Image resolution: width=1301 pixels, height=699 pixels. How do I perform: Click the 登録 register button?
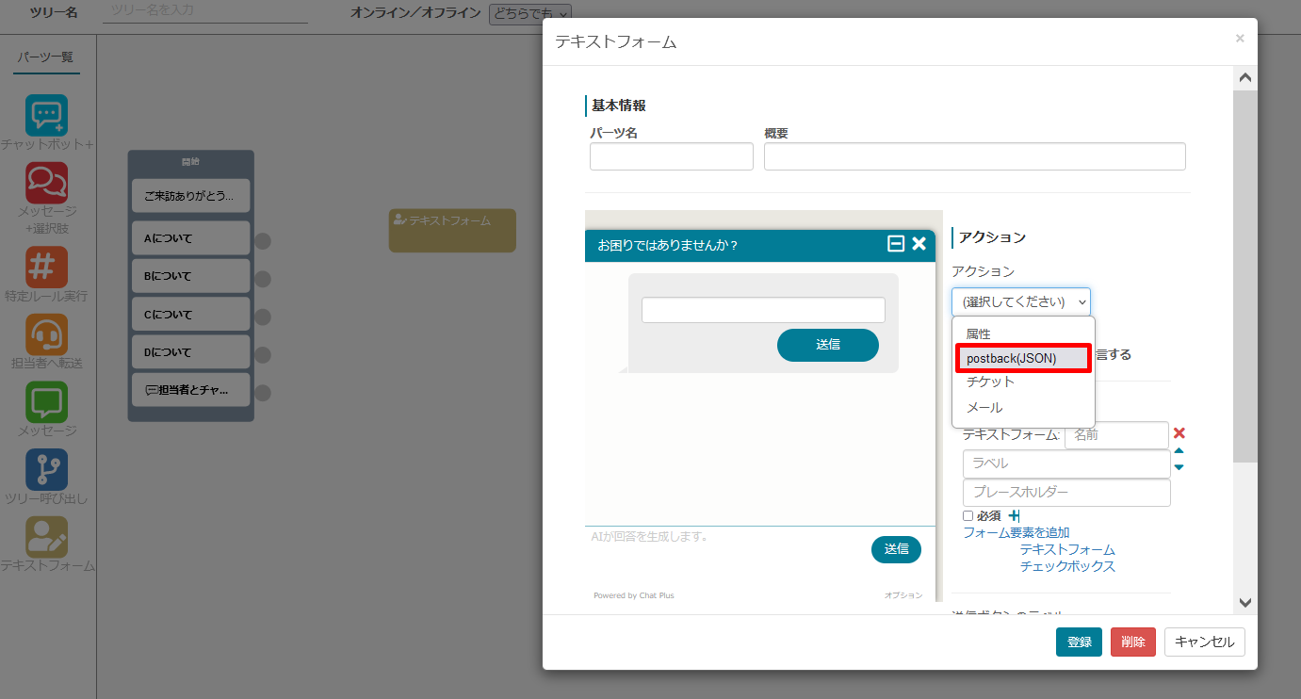pyautogui.click(x=1079, y=642)
